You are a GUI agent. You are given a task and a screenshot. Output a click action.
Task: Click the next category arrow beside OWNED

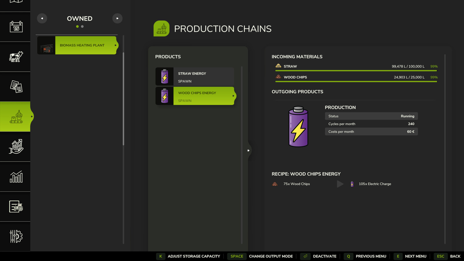pyautogui.click(x=117, y=18)
